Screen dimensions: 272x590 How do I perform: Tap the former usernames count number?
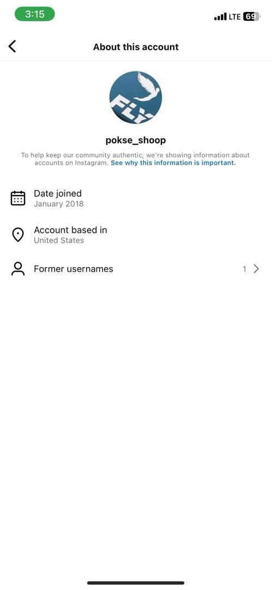coord(245,269)
